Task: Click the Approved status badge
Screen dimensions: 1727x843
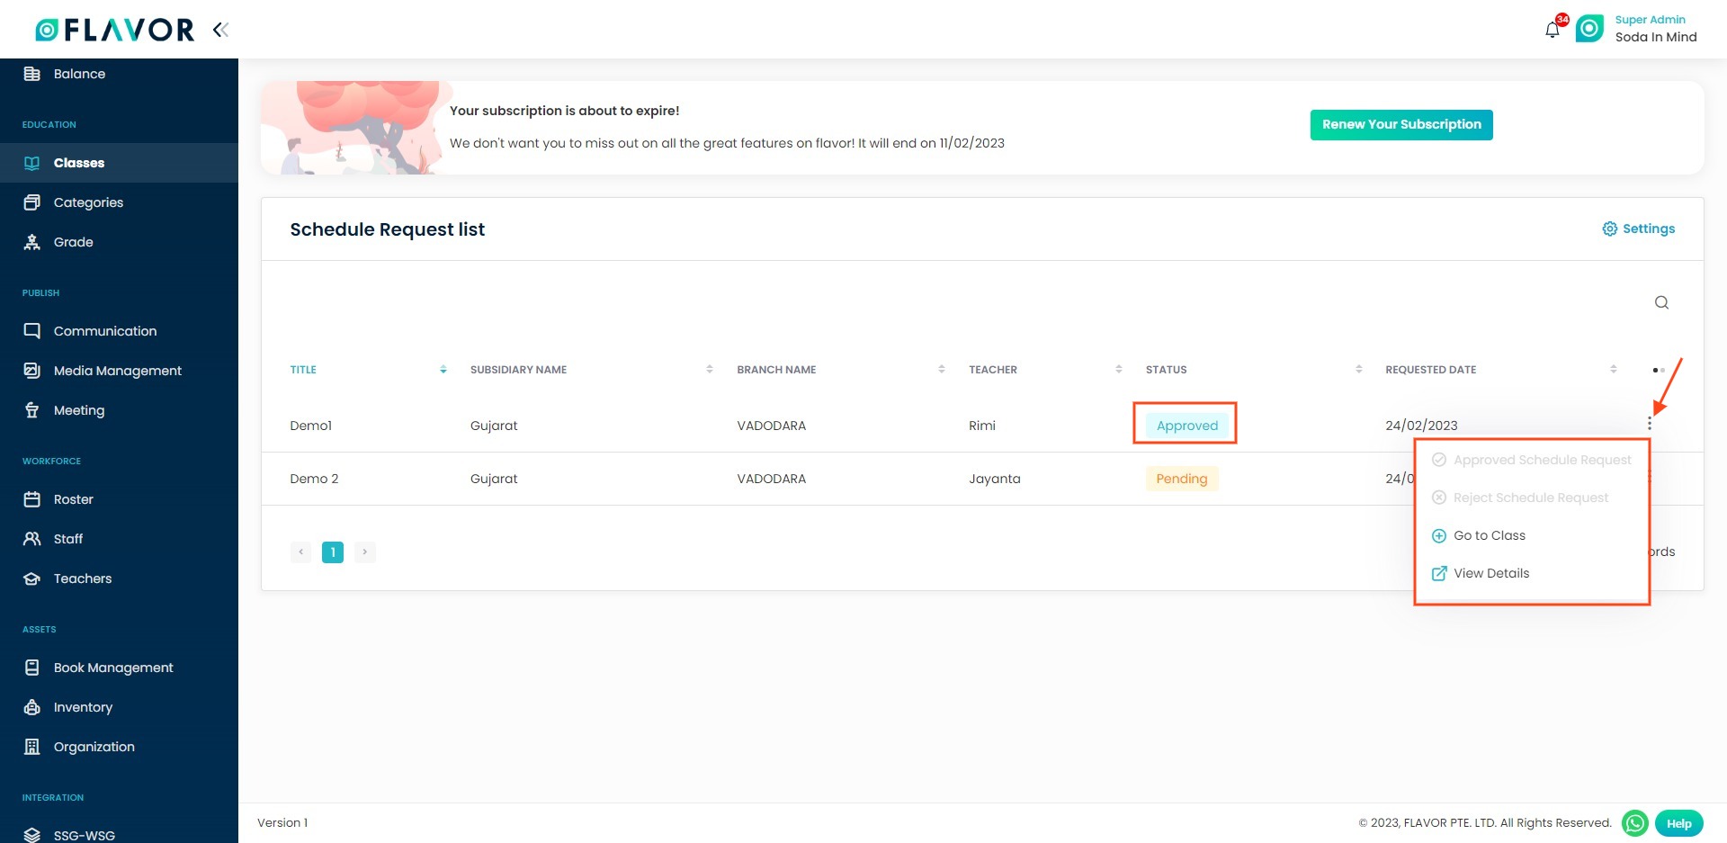Action: click(x=1186, y=426)
